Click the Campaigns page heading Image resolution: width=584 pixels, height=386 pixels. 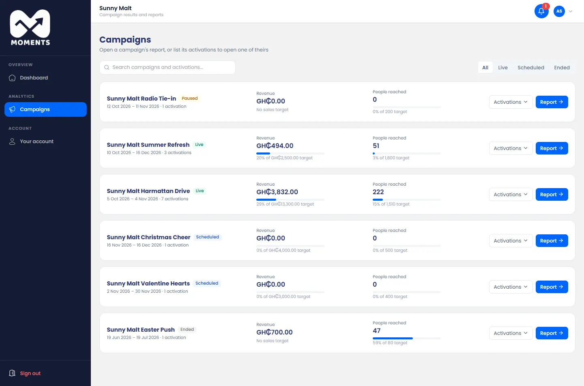(x=125, y=40)
